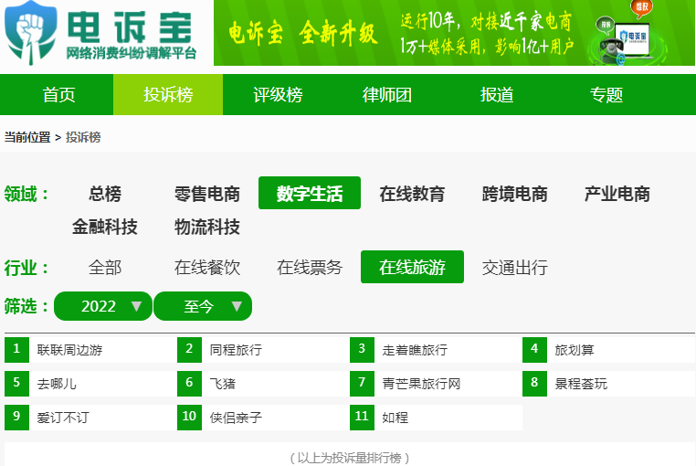Open the 投诉榜 navigation tab

pos(168,95)
